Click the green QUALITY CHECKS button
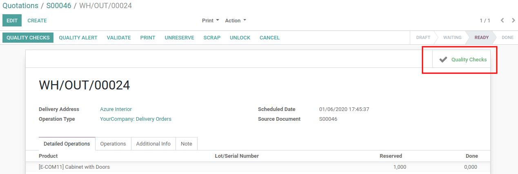Viewport: 518px width, 174px height. click(28, 37)
